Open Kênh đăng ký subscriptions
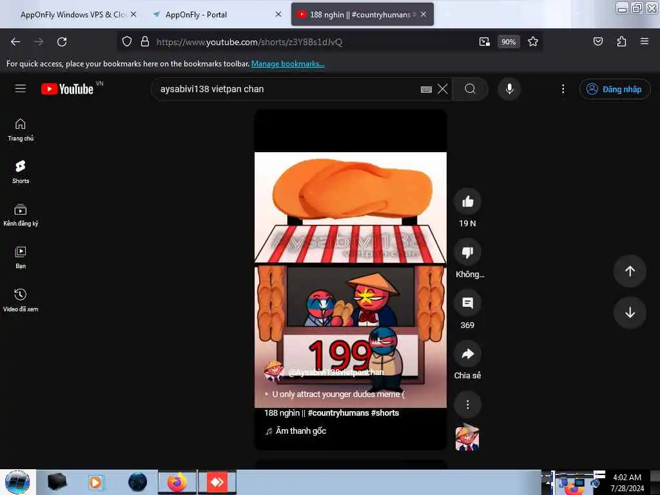The height and width of the screenshot is (495, 660). coord(20,215)
